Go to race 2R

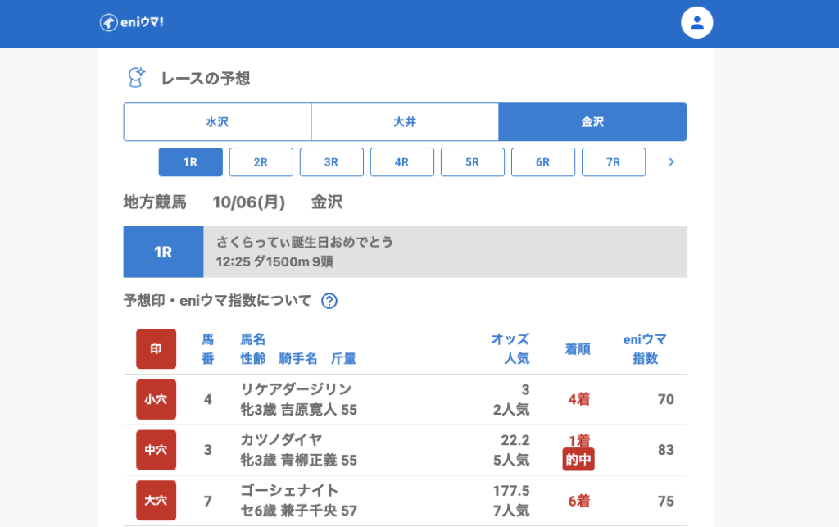pyautogui.click(x=261, y=162)
